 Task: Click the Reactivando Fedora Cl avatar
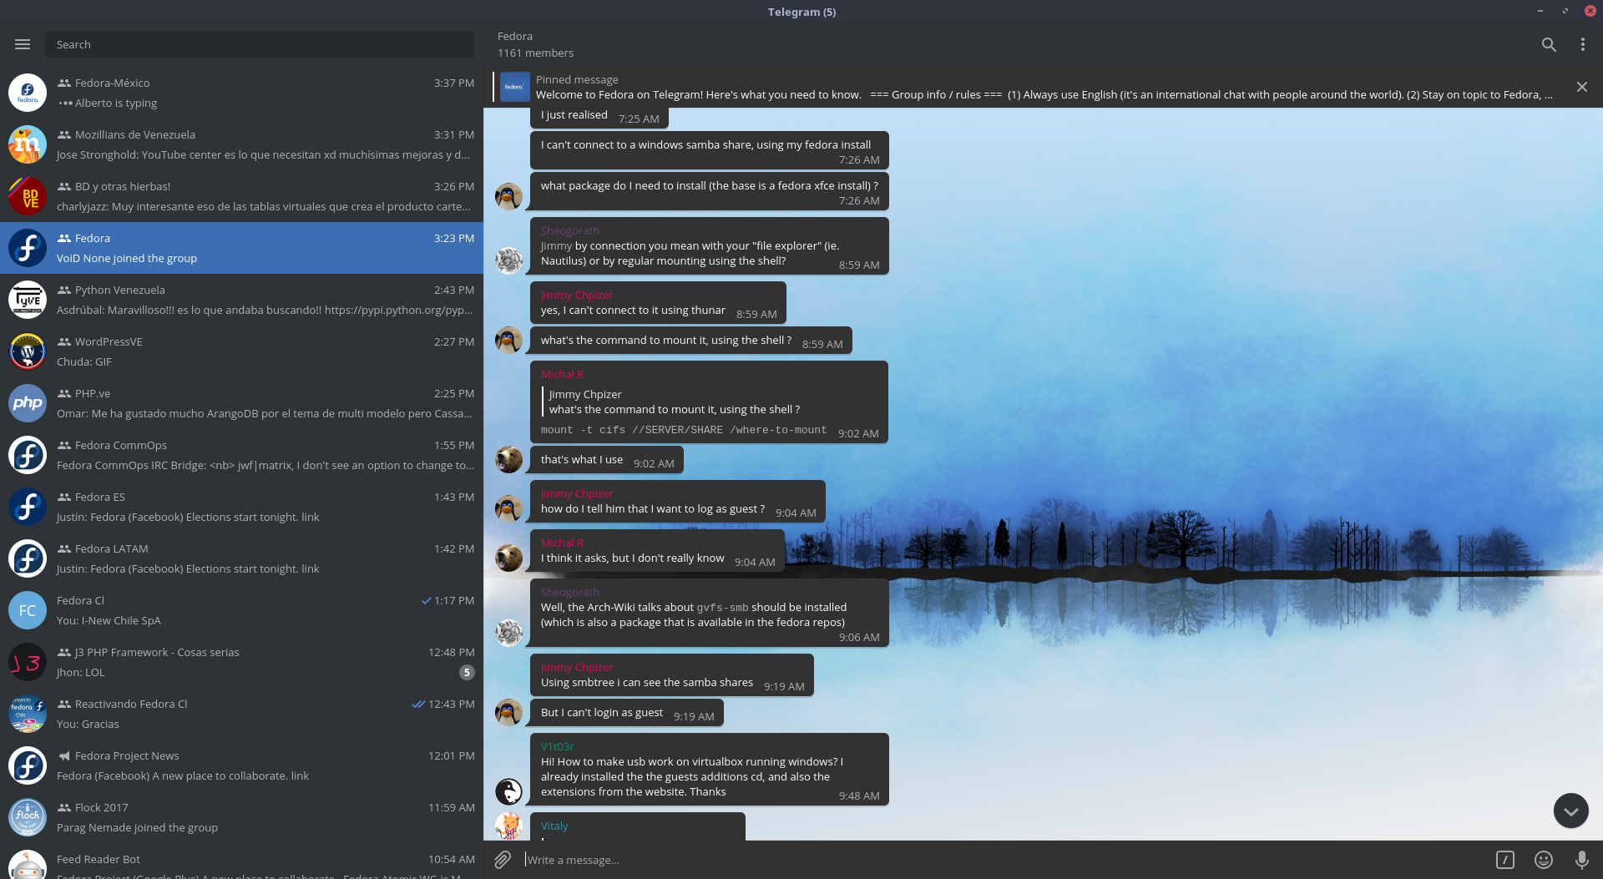pos(28,714)
